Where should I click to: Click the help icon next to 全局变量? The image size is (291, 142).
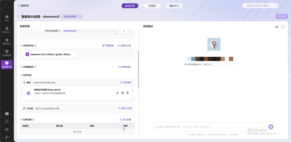(x=33, y=120)
